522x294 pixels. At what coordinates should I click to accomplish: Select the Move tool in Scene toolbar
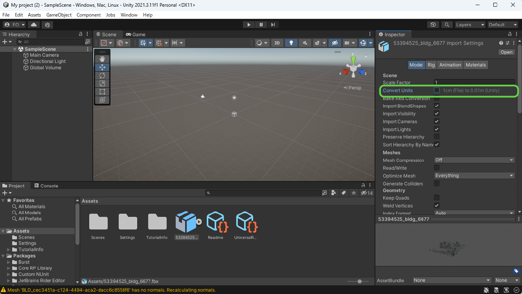pyautogui.click(x=102, y=67)
